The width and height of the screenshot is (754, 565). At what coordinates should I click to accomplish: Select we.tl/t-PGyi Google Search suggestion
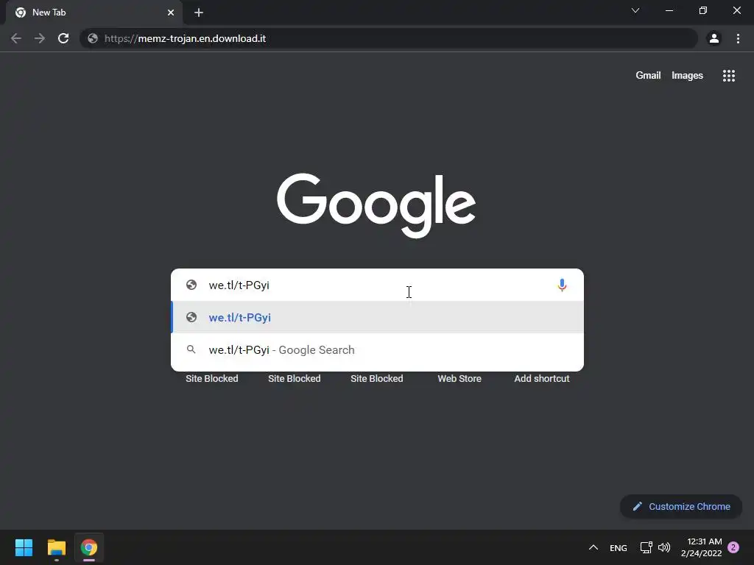(x=377, y=349)
